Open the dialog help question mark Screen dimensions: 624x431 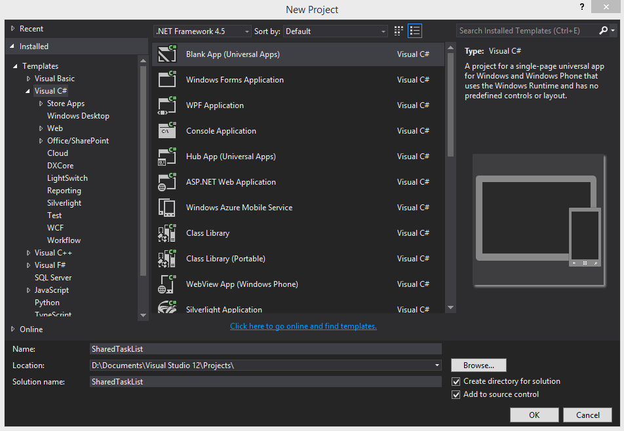582,7
